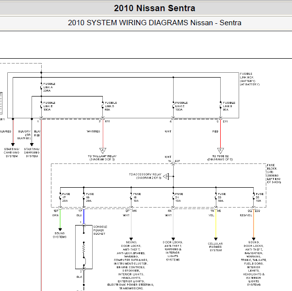Click the long systems list under connector E39
292x291 pixels.
[254, 263]
